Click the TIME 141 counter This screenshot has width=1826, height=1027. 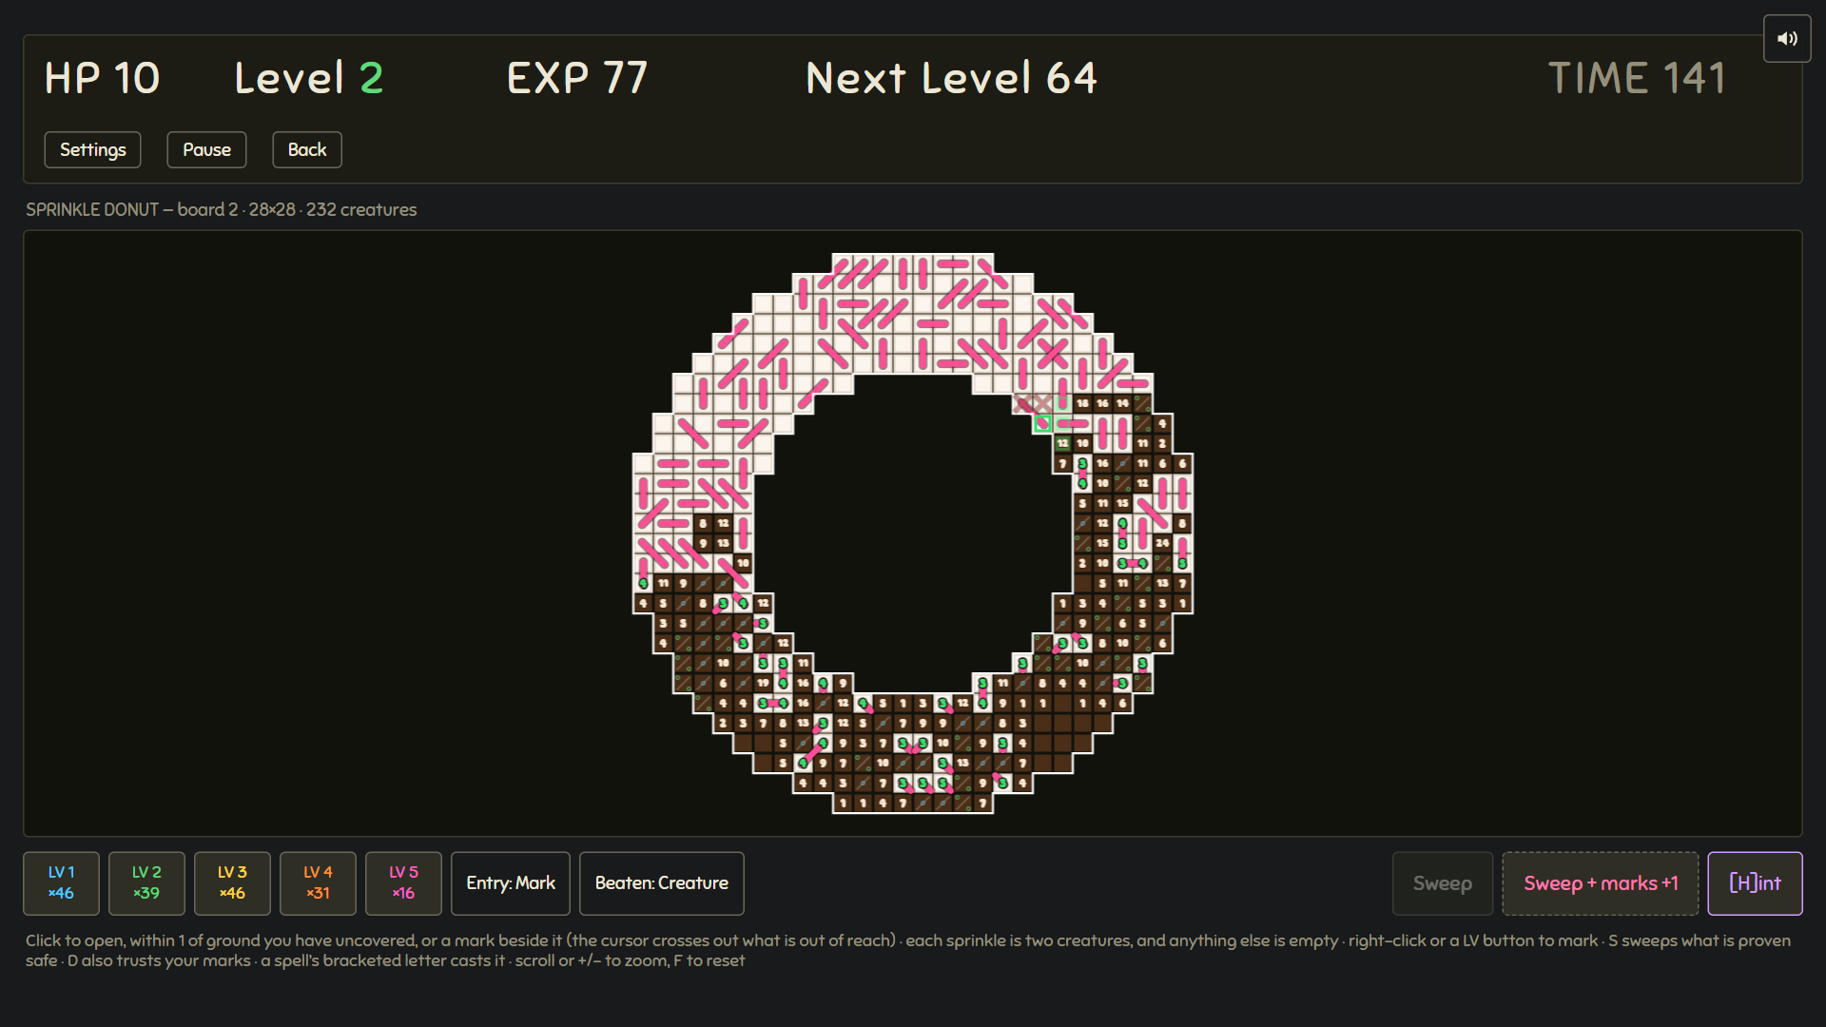(1637, 78)
